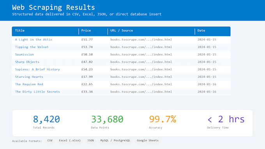Image resolution: width=265 pixels, height=149 pixels.
Task: Click 'The Requiem Red' title
Action: pyautogui.click(x=29, y=84)
